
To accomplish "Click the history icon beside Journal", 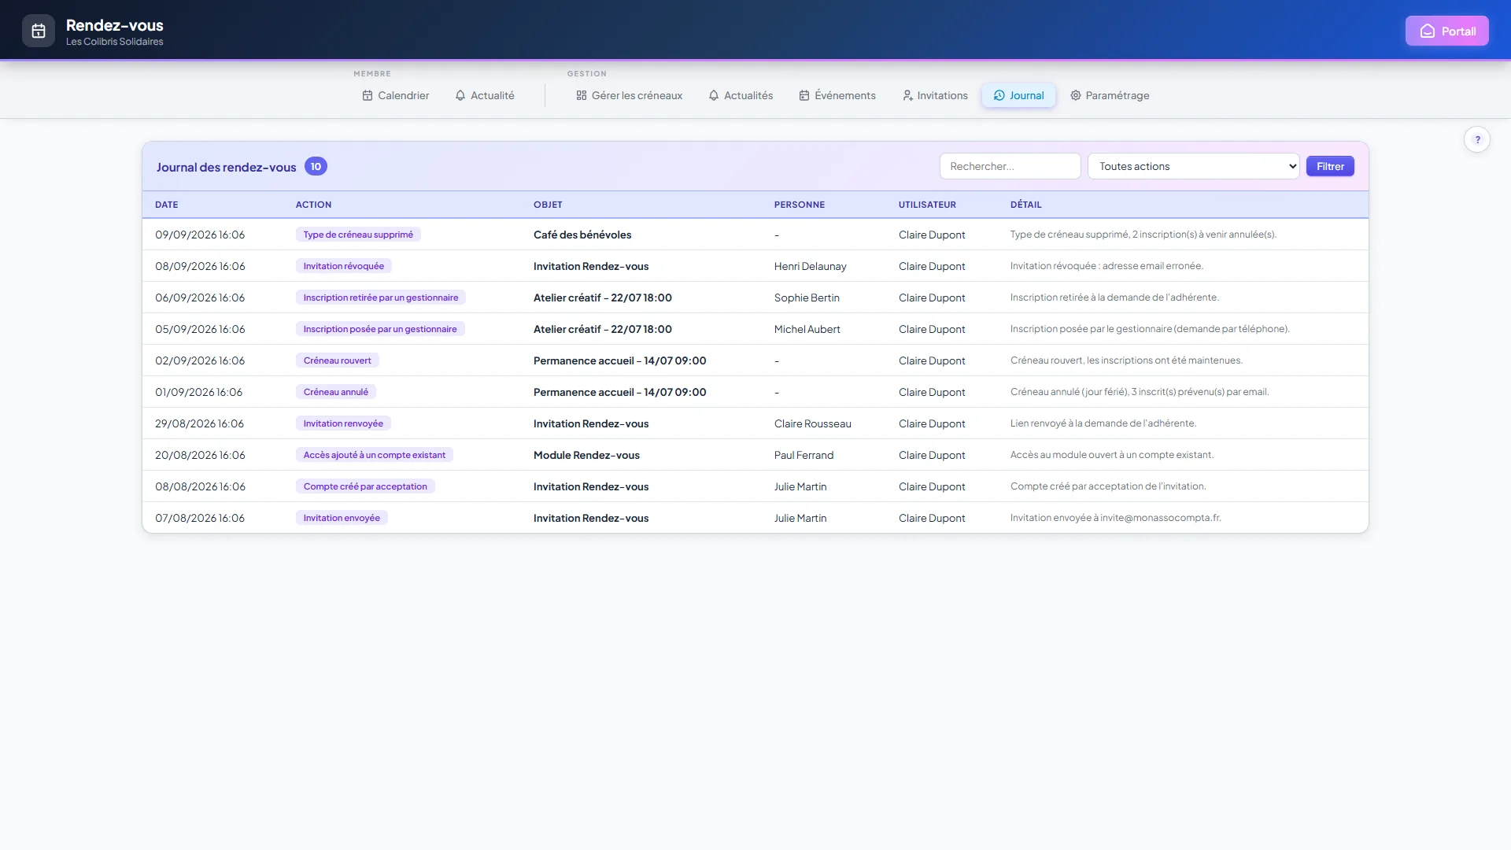I will (999, 95).
